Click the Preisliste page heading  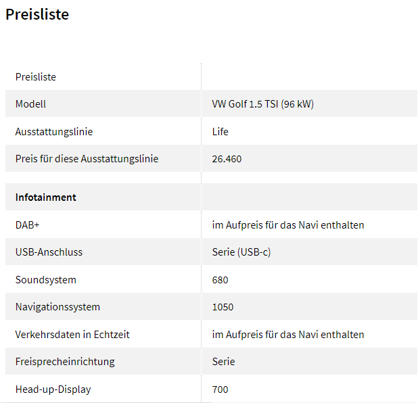click(x=37, y=14)
